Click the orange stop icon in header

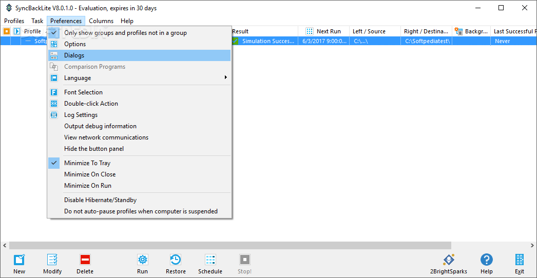(7, 31)
